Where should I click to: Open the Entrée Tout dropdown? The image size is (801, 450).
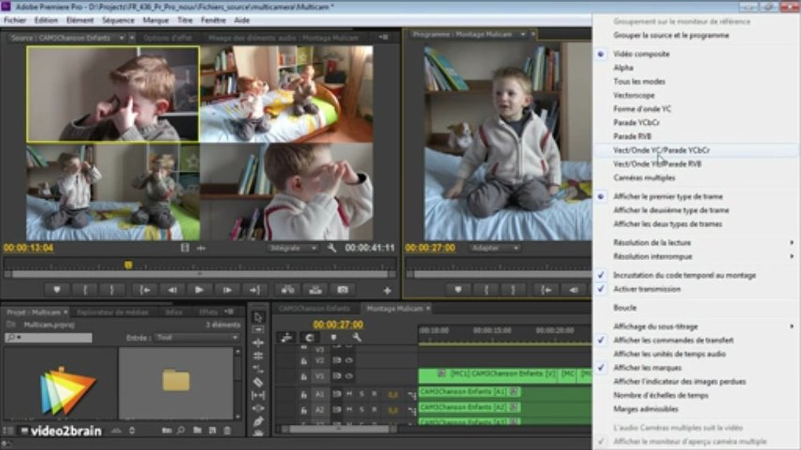coord(198,337)
